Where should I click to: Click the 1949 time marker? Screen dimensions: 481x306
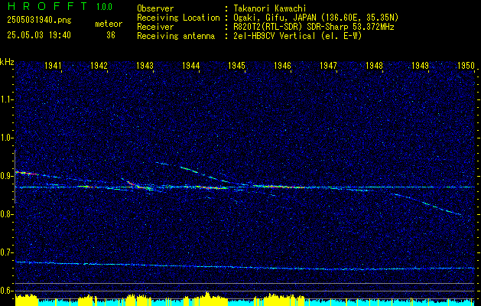click(420, 65)
